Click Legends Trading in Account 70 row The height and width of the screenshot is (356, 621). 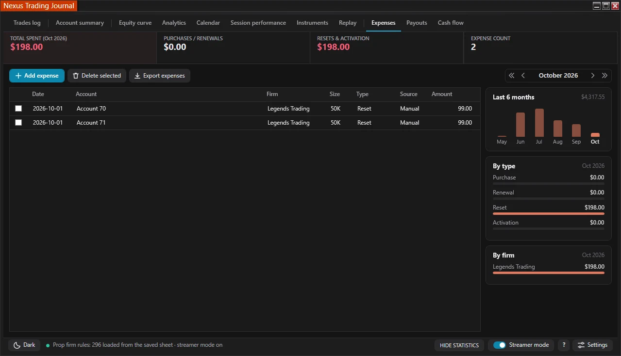tap(288, 109)
